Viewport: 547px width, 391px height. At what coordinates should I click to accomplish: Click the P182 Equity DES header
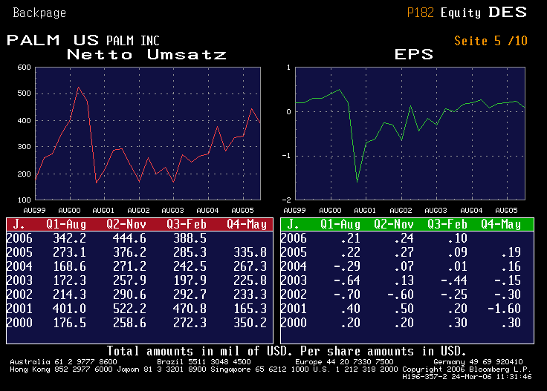pos(467,13)
